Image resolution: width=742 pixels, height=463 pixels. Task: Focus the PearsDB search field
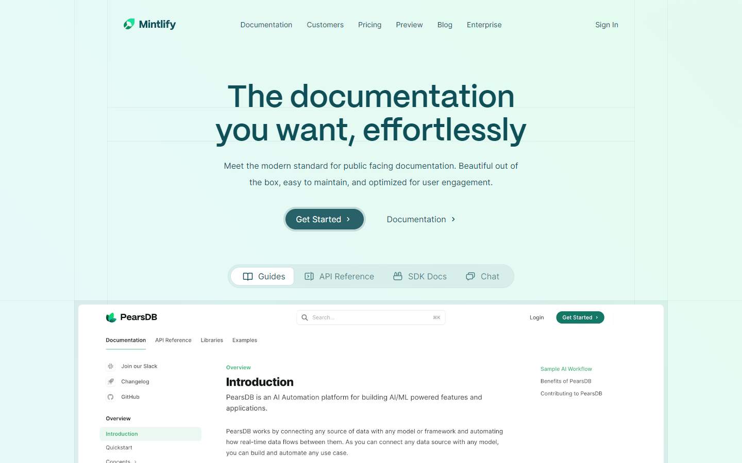coord(371,317)
